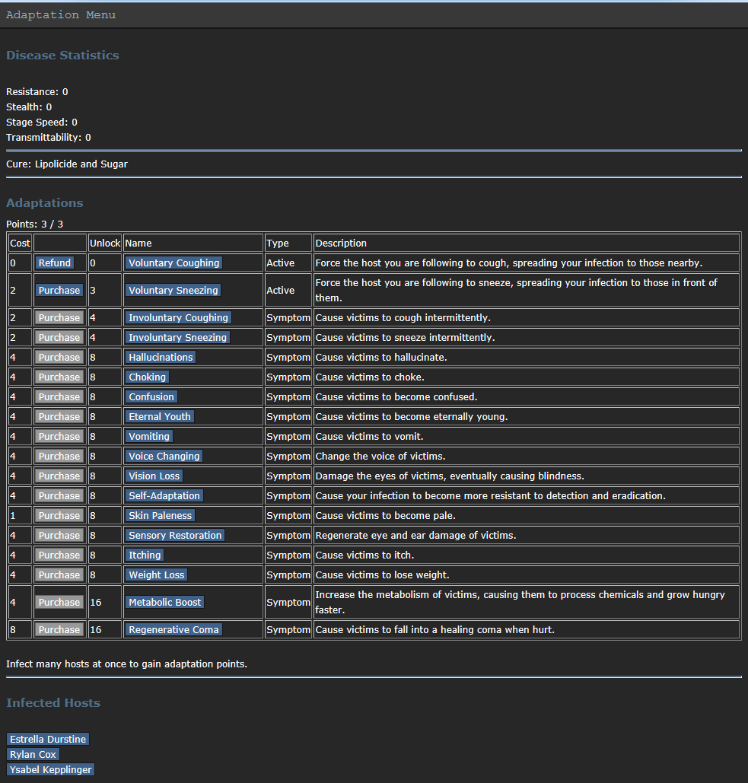
Task: Click the Involuntary Coughing symptom name
Action: click(x=178, y=318)
